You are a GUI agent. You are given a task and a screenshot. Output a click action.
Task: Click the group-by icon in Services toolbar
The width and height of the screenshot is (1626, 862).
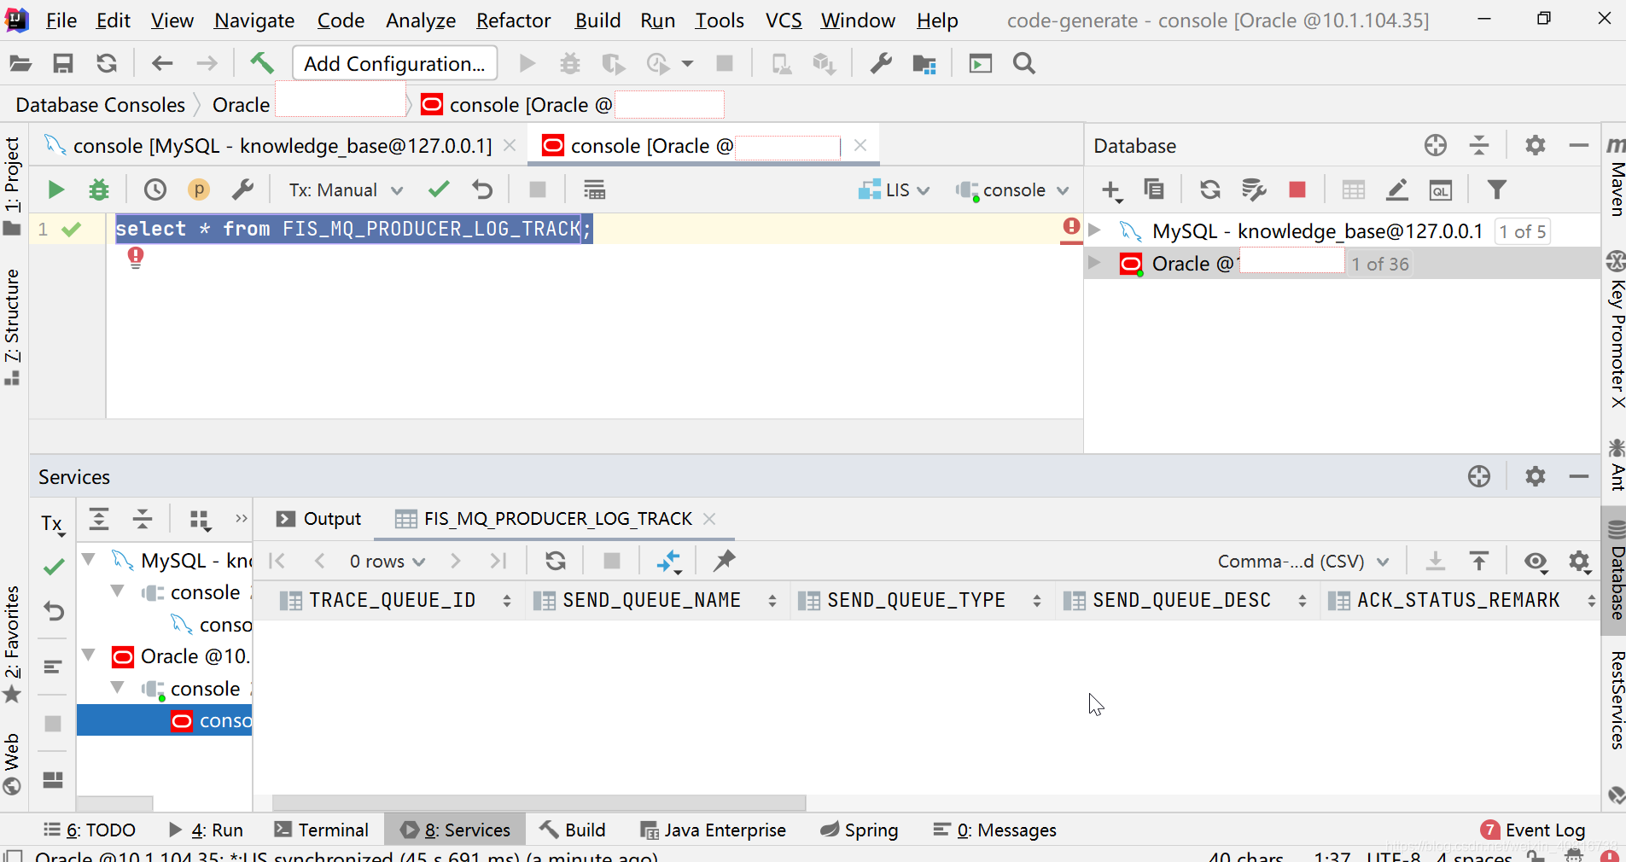click(200, 519)
